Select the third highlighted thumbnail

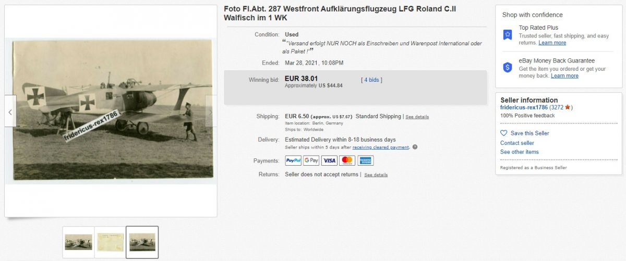pyautogui.click(x=142, y=242)
